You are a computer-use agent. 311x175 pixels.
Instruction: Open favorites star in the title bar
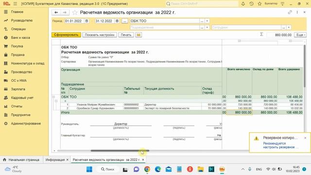[x=259, y=3]
